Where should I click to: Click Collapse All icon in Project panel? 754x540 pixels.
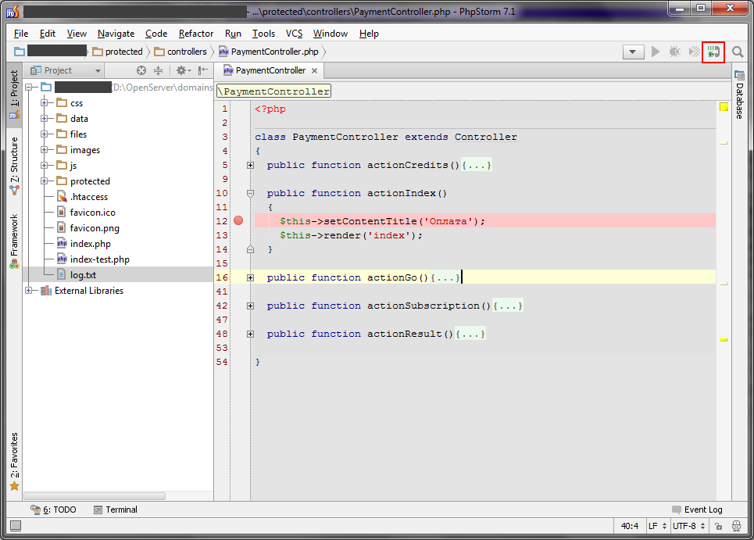coord(158,70)
